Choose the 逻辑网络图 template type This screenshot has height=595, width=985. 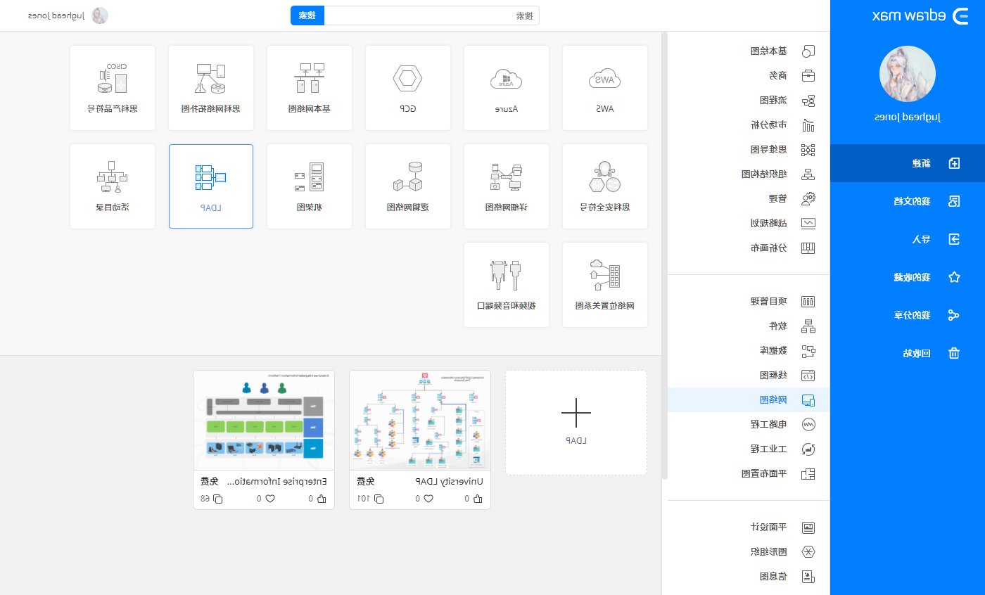pos(408,186)
